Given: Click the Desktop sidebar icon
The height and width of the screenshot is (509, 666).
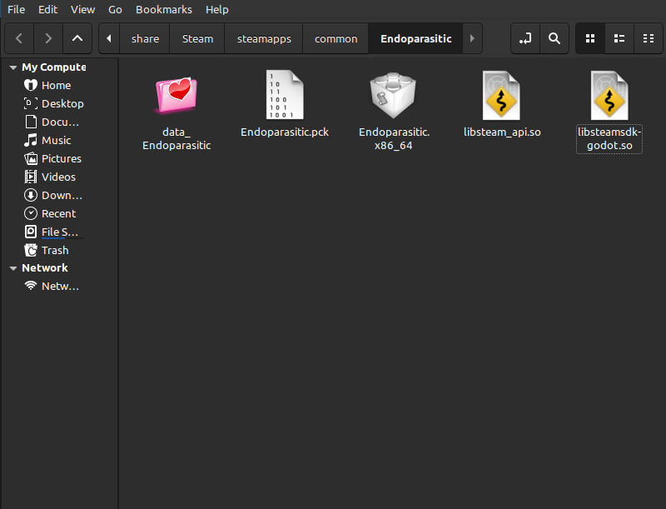Looking at the screenshot, I should 31,103.
